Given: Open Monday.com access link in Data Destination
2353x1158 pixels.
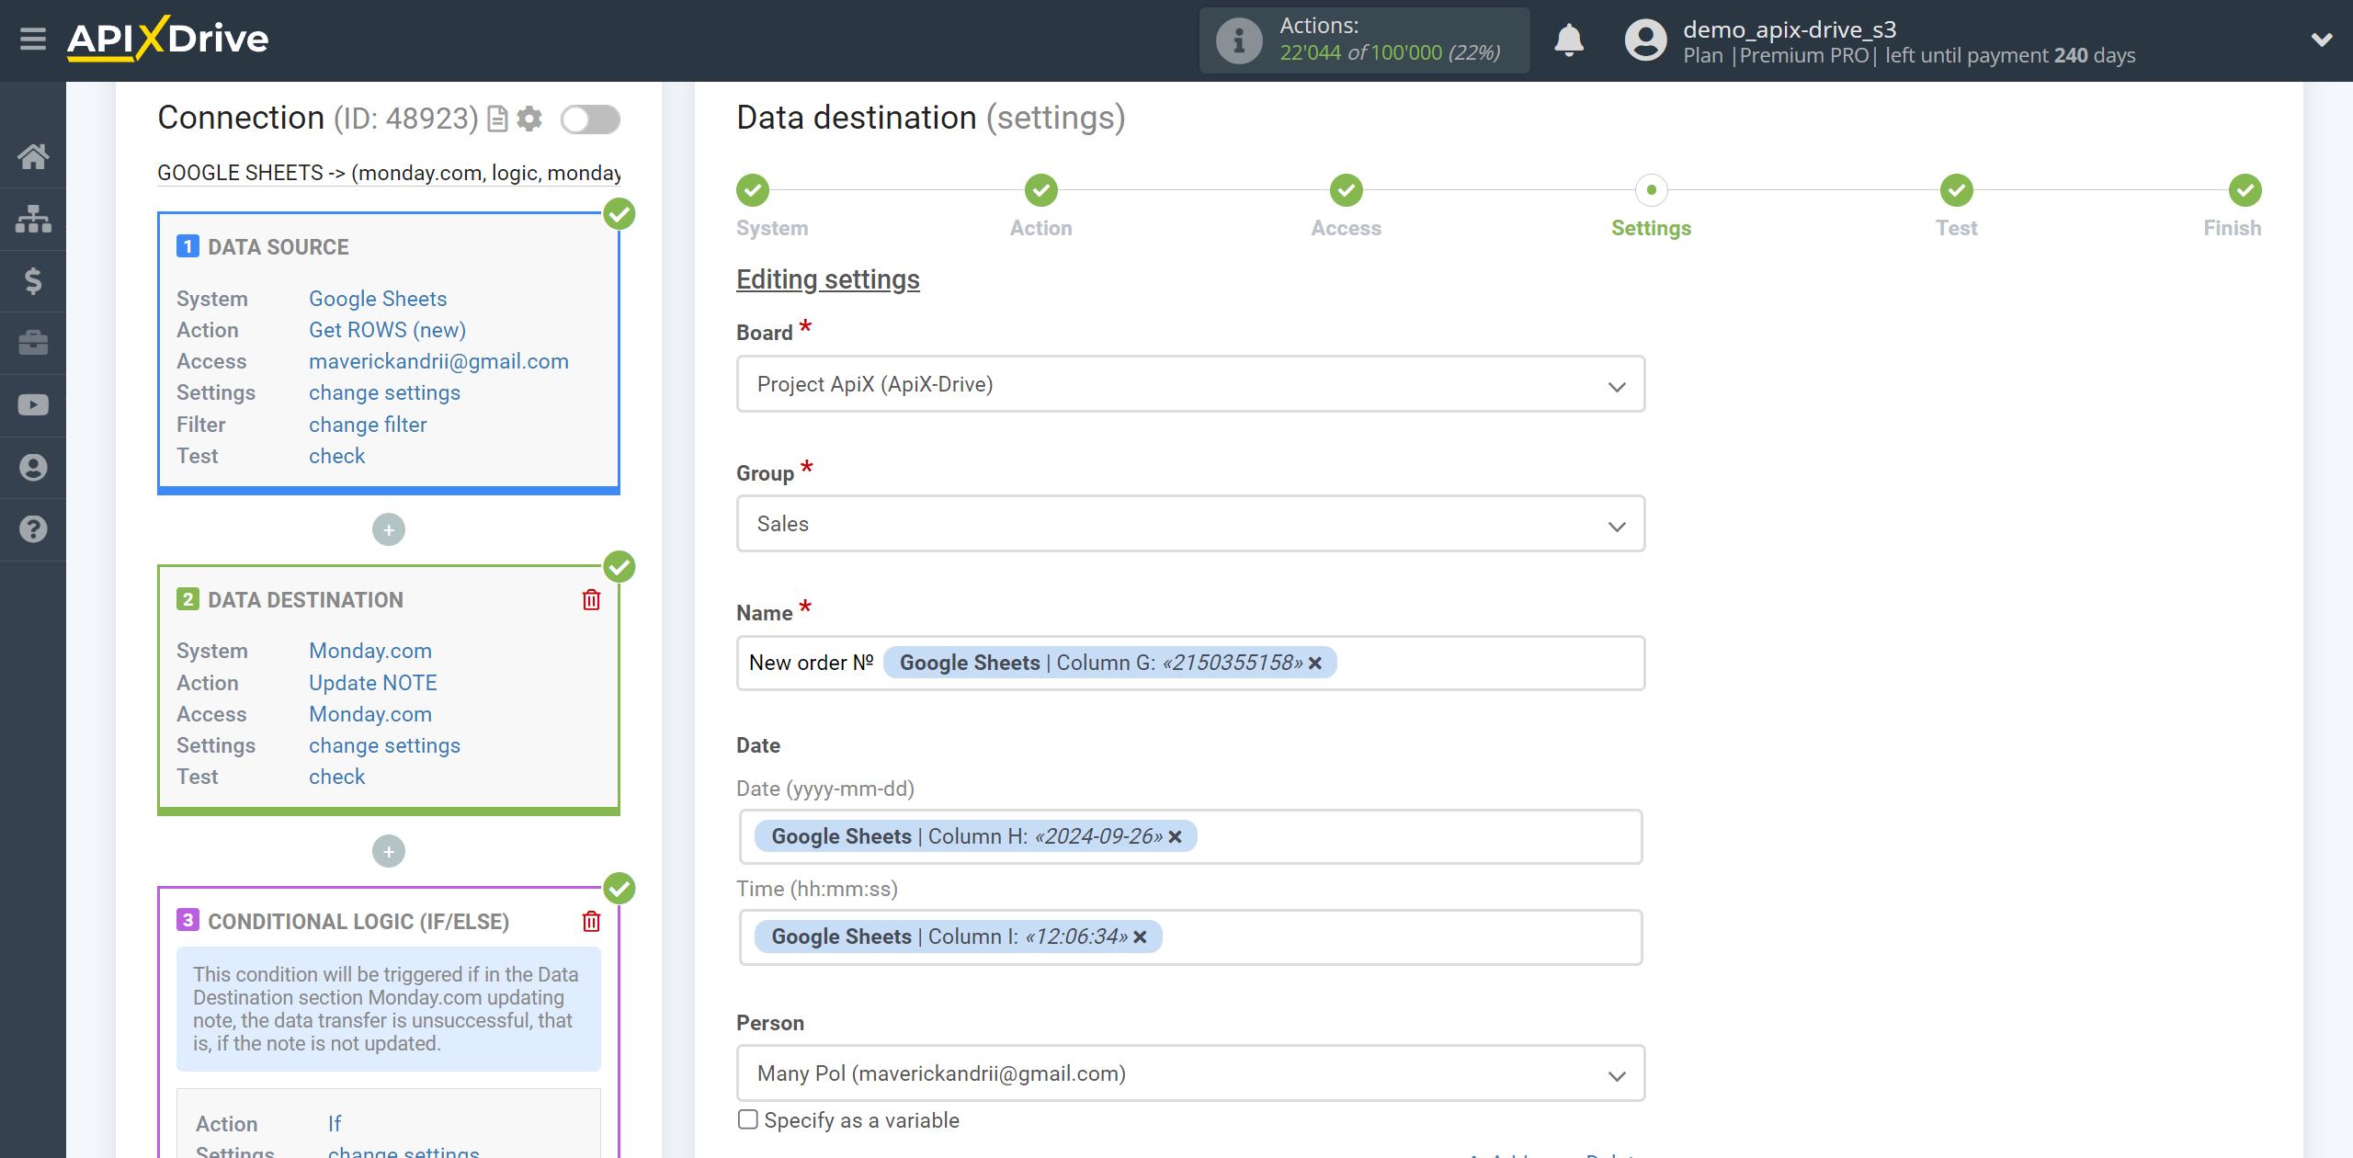Looking at the screenshot, I should 369,714.
